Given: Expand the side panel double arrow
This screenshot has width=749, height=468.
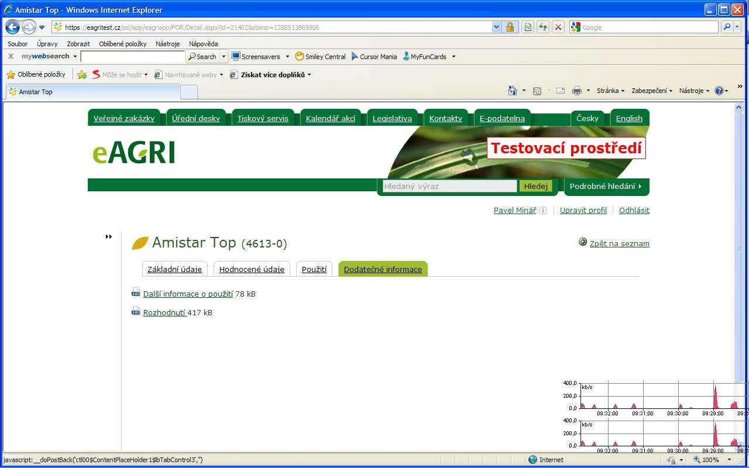Looking at the screenshot, I should [108, 236].
